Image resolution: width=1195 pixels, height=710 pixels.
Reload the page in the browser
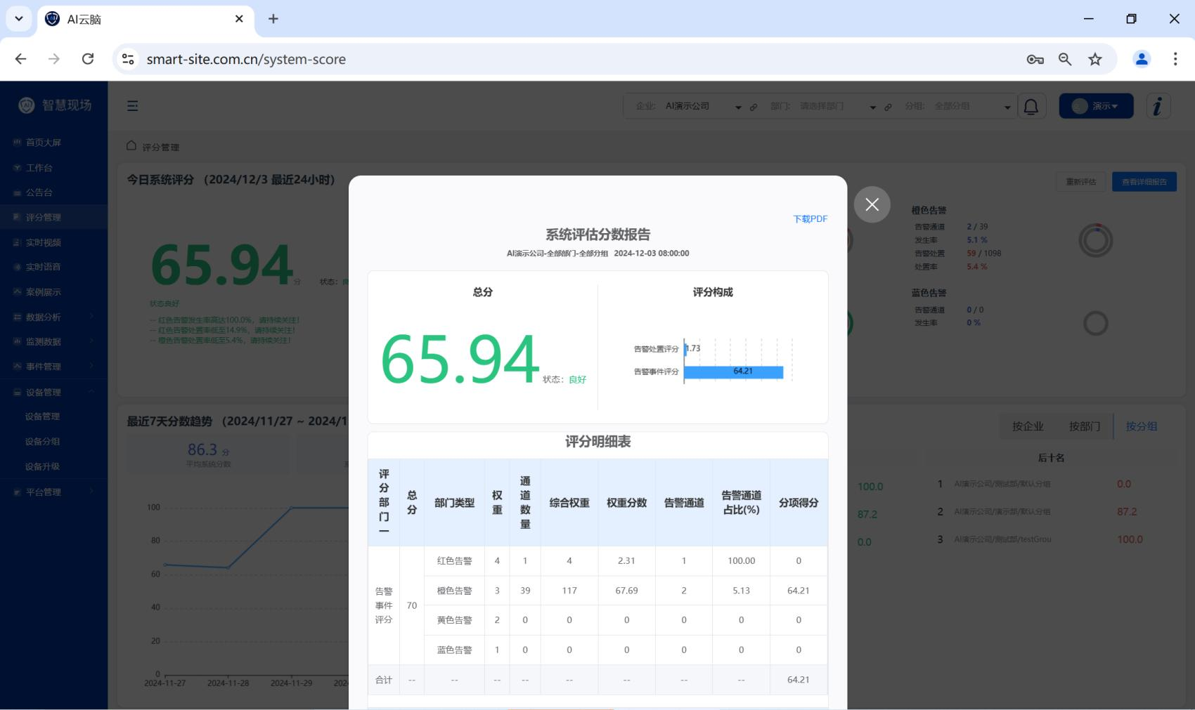88,59
